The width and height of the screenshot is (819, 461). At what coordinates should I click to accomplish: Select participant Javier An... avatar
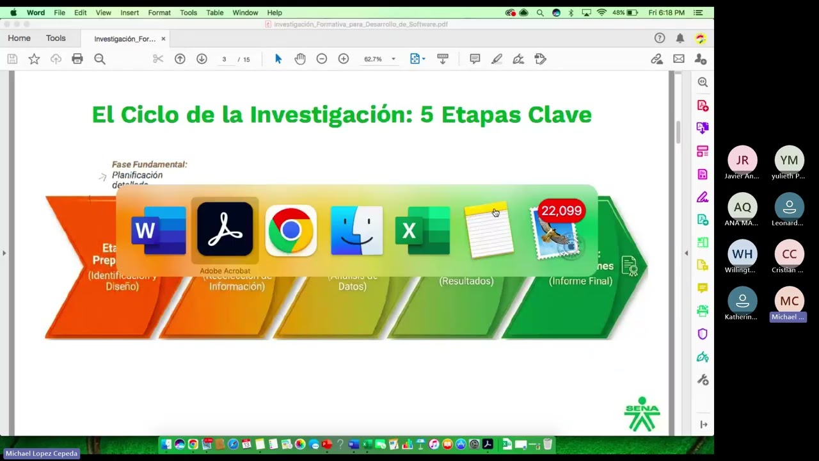tap(742, 160)
